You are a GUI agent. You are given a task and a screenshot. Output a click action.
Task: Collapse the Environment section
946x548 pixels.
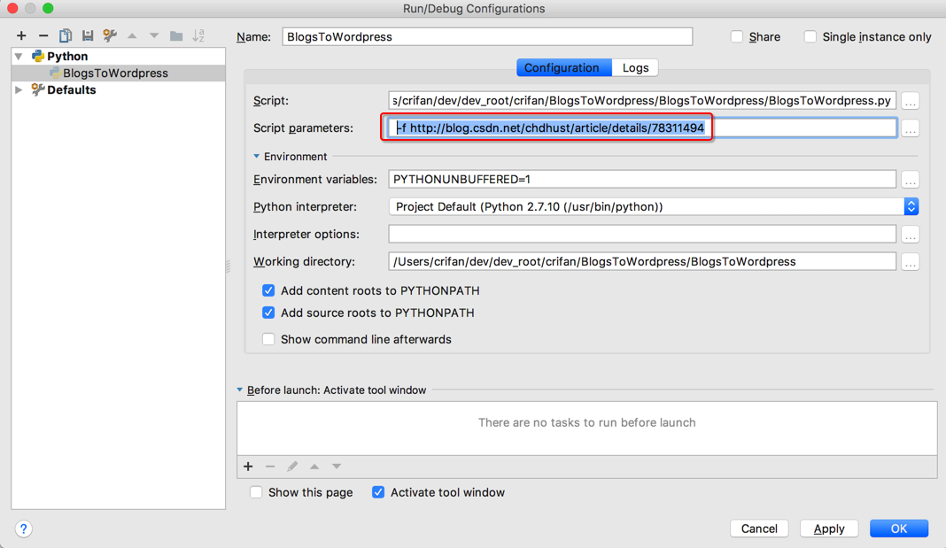pyautogui.click(x=257, y=157)
